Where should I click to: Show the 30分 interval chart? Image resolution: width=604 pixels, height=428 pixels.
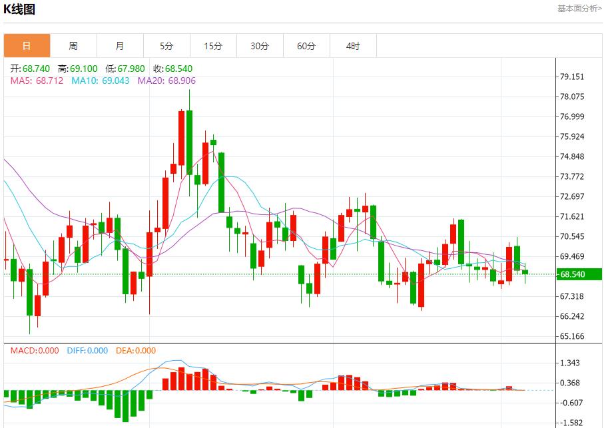pyautogui.click(x=260, y=46)
